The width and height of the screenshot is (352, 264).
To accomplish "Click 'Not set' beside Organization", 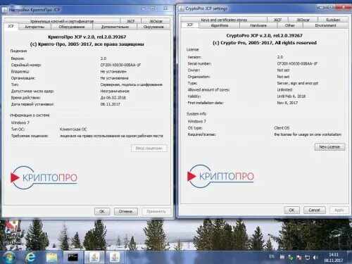I will [283, 77].
